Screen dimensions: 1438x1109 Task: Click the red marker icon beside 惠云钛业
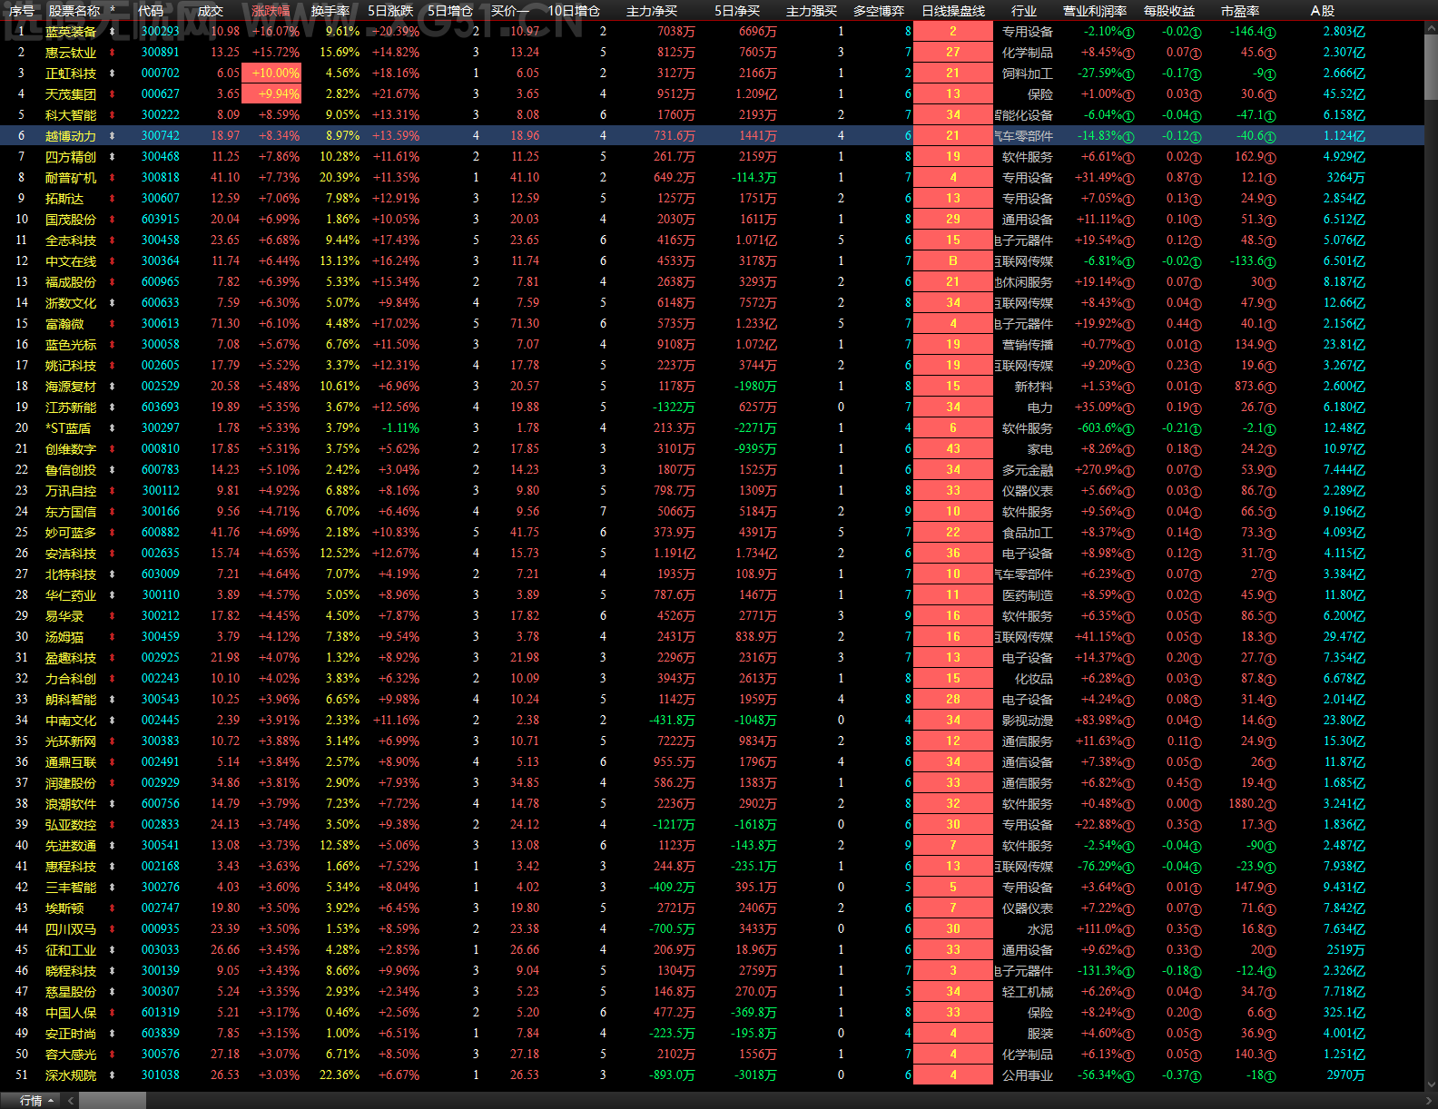113,53
